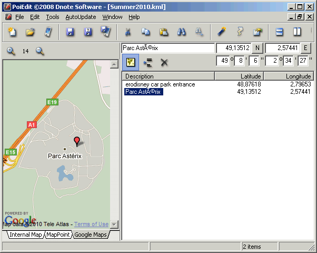317x253 pixels.
Task: Click latitude value 48,87618 cell
Action: 249,84
